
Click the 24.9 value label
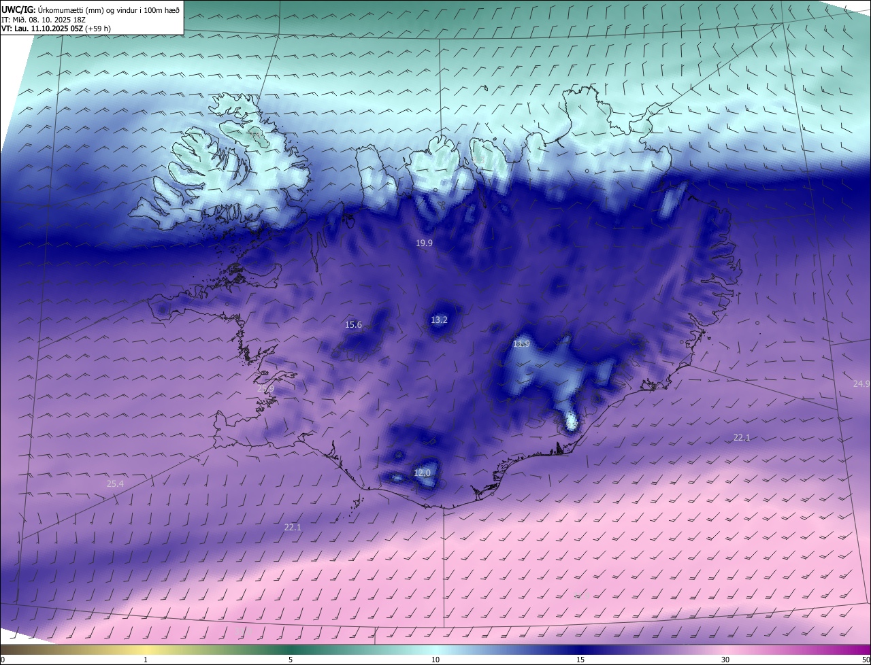pos(861,383)
